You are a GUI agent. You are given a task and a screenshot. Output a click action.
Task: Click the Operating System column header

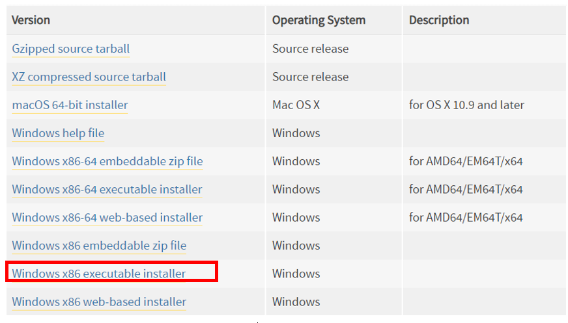(319, 20)
